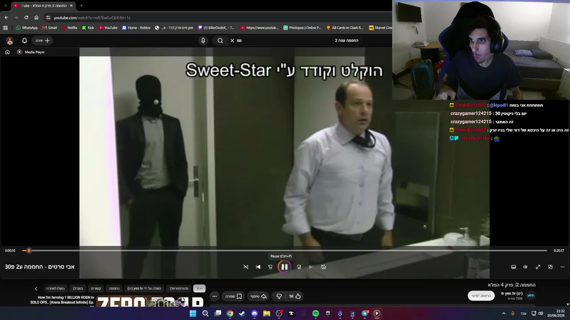570x320 pixels.
Task: Click the browser address bar URL
Action: point(92,18)
